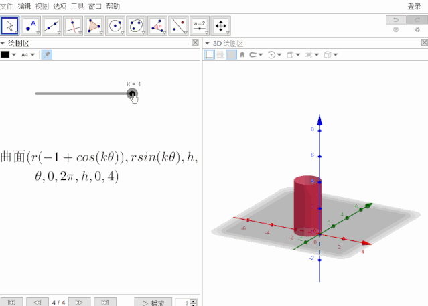Reset 3D view with home icon
The width and height of the screenshot is (428, 306).
[242, 55]
